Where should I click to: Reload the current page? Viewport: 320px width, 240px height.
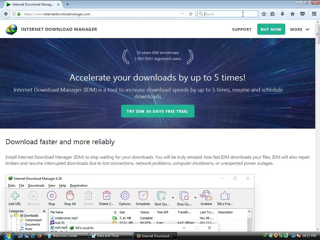click(x=191, y=14)
